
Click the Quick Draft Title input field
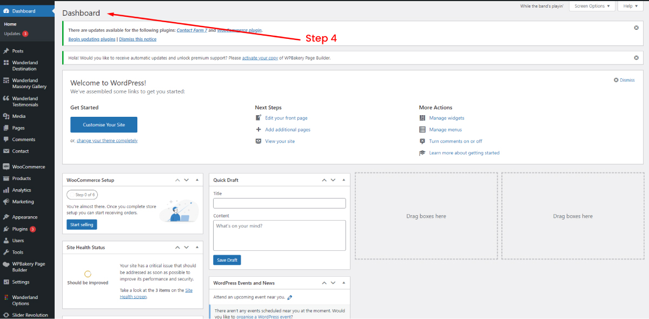tap(279, 203)
